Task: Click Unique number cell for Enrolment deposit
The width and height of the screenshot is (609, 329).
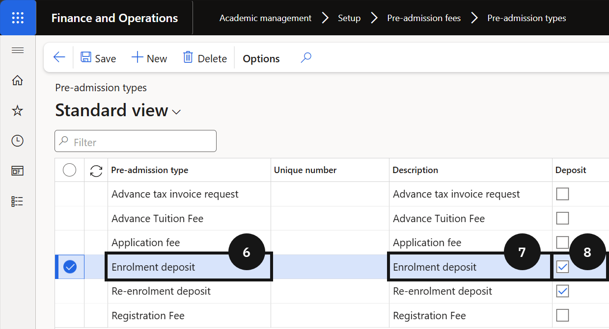Action: coord(330,267)
